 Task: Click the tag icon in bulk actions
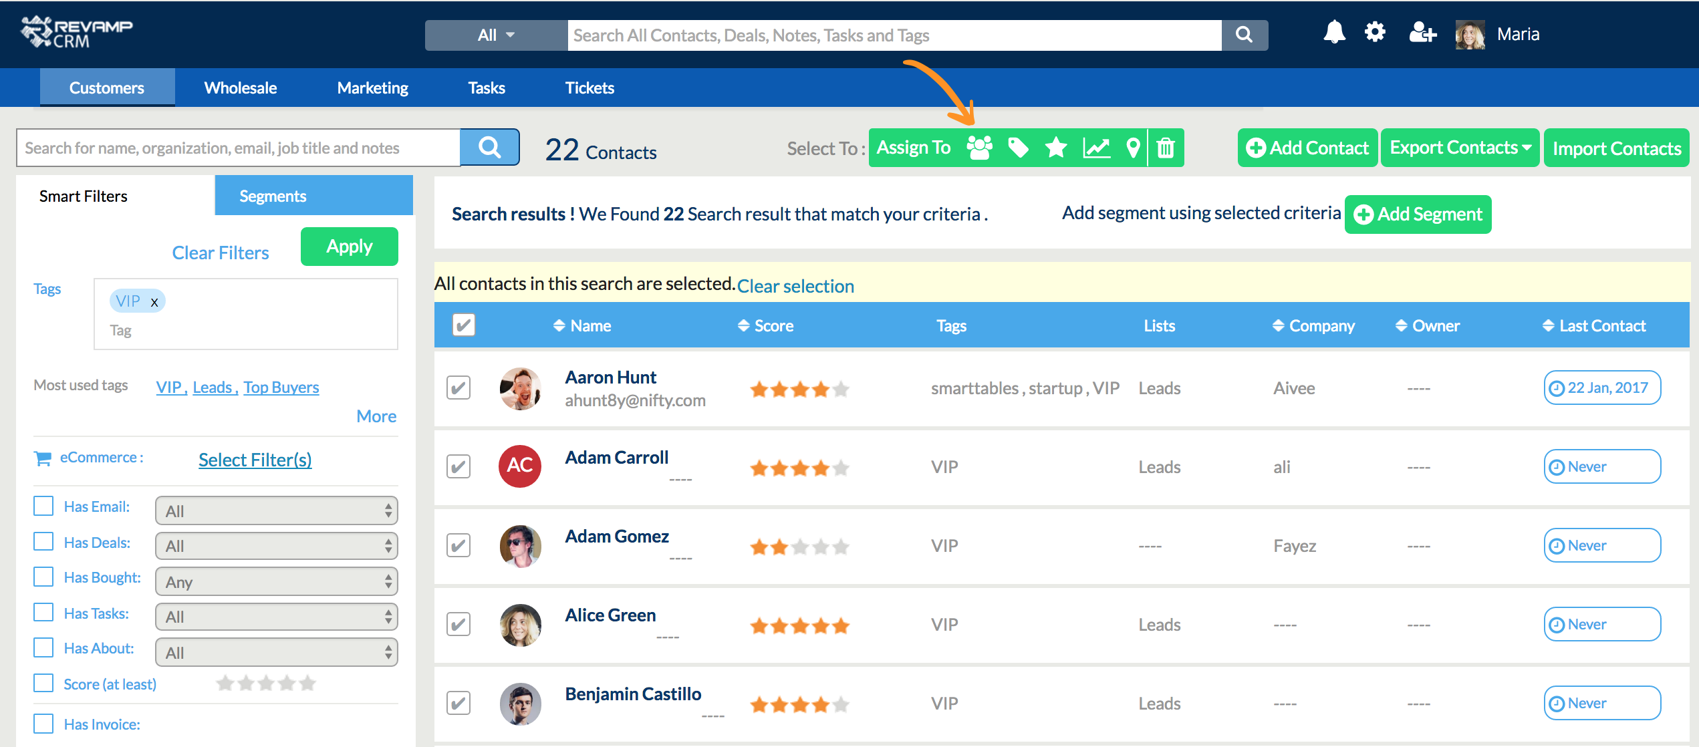coord(1018,148)
